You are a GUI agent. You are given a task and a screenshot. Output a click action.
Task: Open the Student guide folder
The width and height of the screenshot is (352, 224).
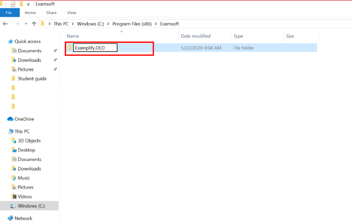tap(32, 79)
